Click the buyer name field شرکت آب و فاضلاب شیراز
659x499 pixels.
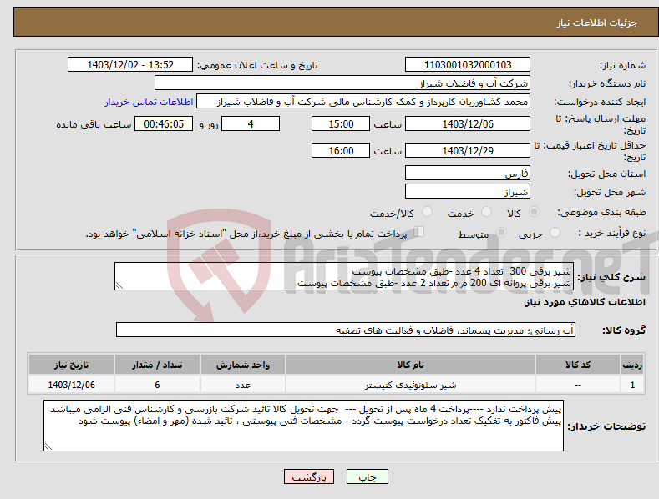342,83
